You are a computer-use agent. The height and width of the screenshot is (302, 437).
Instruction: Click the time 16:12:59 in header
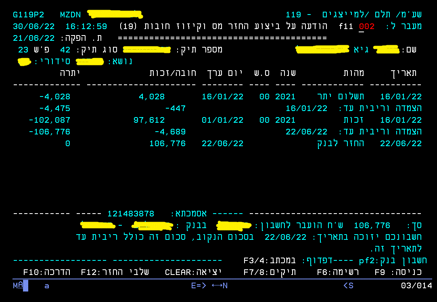(86, 27)
